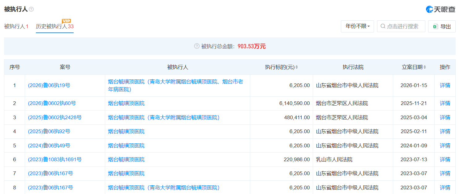Open the 年份不限 year dropdown
This screenshot has height=194, width=460.
(357, 27)
